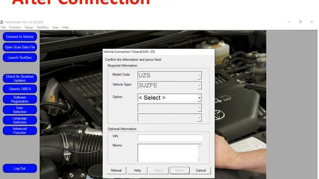Launch TechDoc from the sidebar

(20, 58)
